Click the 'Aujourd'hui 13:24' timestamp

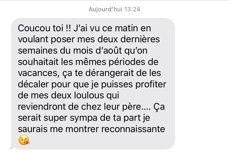pyautogui.click(x=114, y=9)
